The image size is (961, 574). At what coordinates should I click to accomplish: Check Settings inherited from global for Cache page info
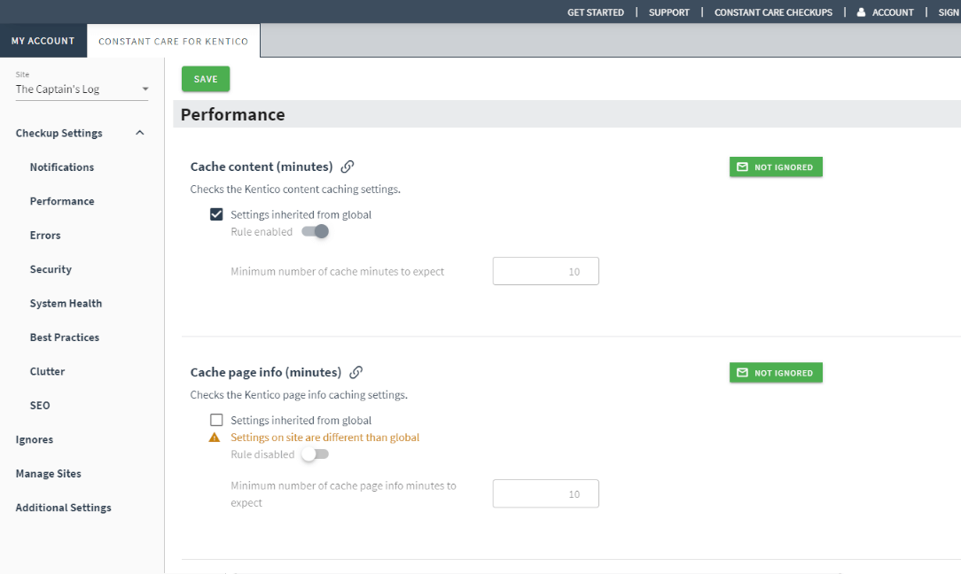216,420
